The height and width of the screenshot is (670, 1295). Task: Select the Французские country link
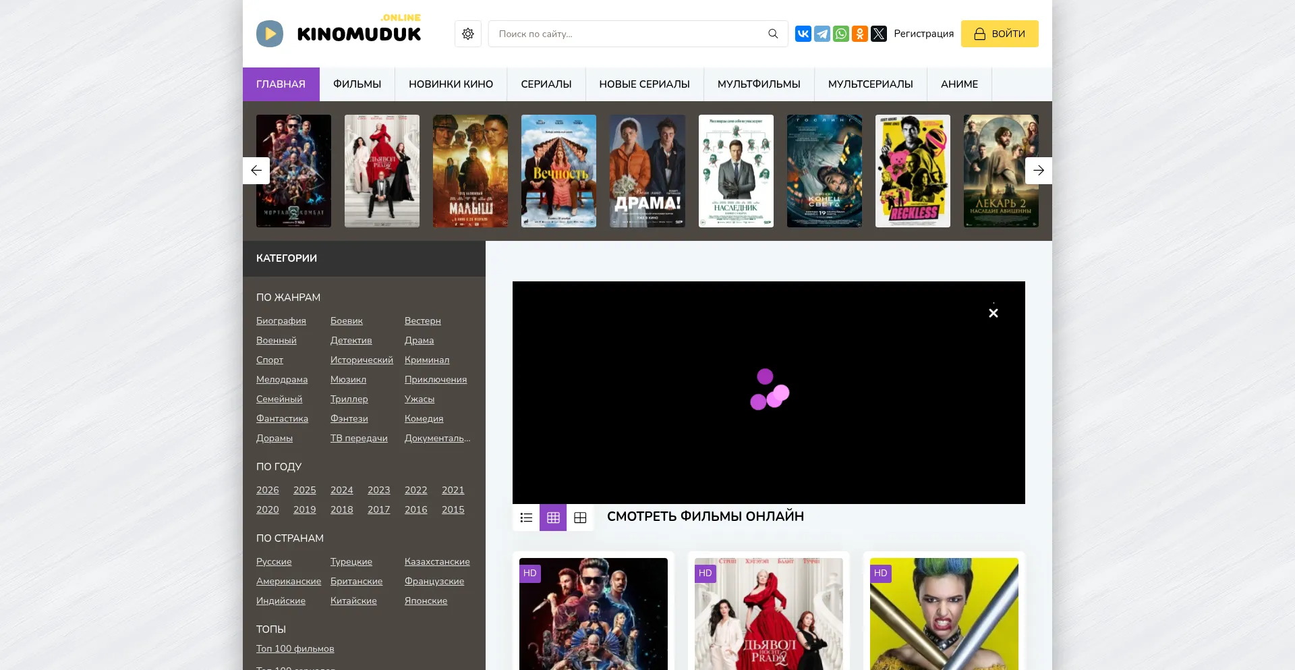(434, 581)
